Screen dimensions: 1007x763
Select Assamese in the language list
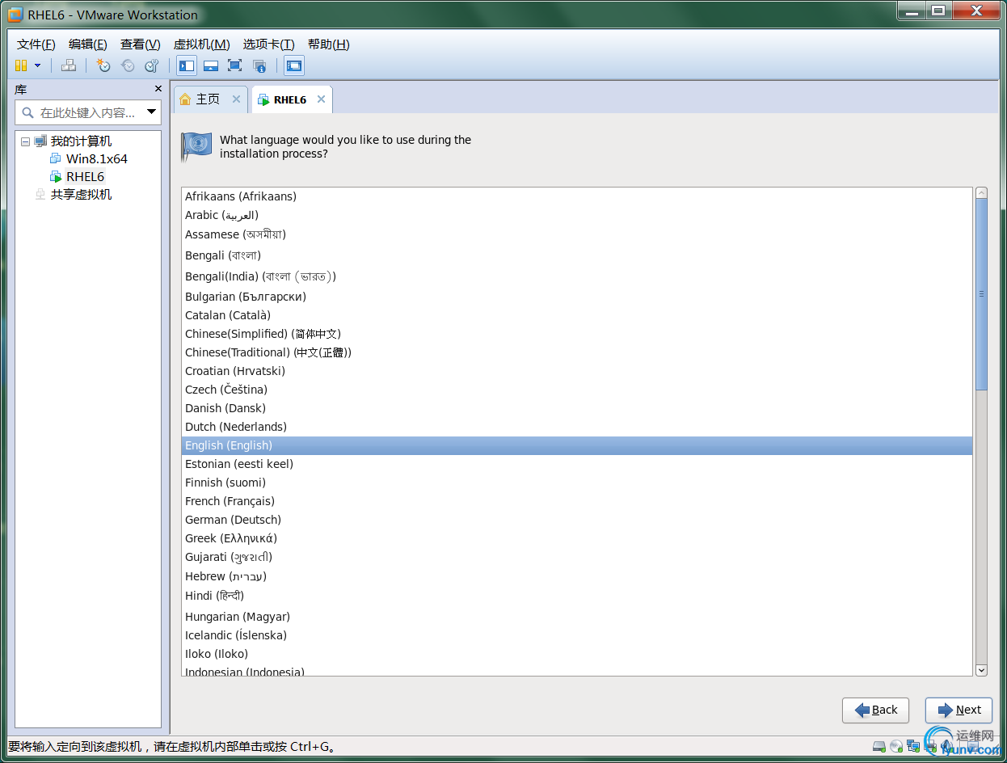577,234
